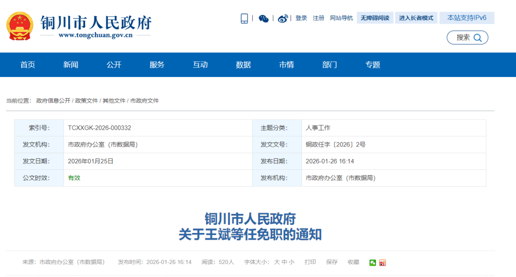Click the Weibo icon in the header
This screenshot has height=277, width=516.
click(x=283, y=17)
